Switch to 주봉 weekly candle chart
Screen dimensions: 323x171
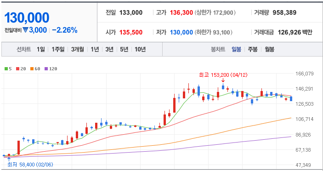coord(253,50)
